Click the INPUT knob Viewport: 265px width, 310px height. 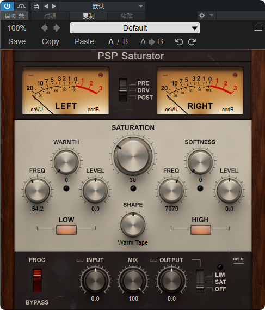(x=95, y=281)
